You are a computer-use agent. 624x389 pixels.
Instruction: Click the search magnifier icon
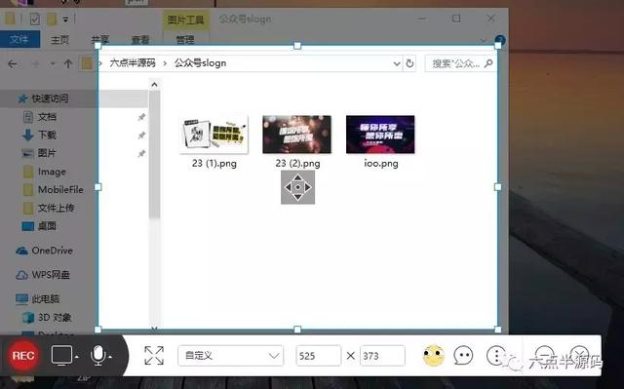pyautogui.click(x=488, y=63)
